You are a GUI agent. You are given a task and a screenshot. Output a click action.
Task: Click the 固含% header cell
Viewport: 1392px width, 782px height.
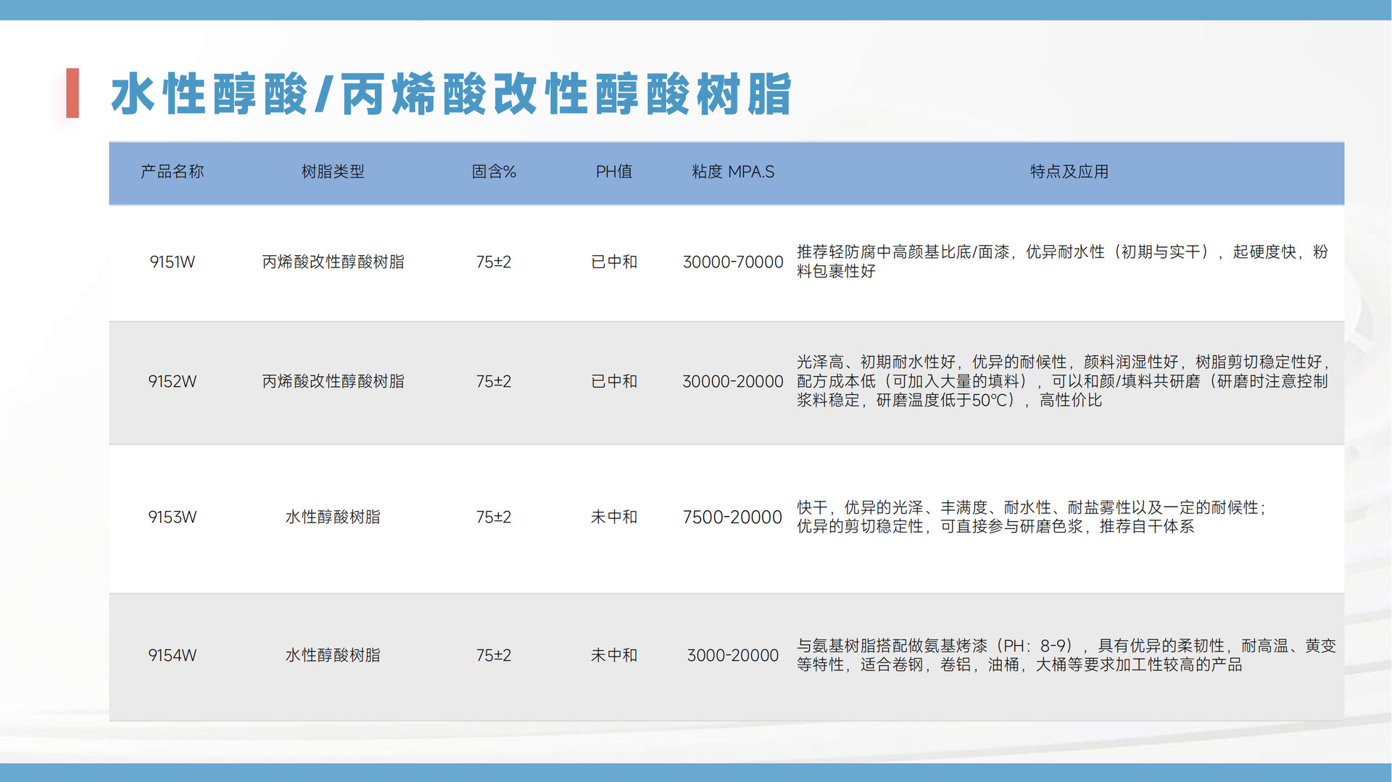click(494, 172)
